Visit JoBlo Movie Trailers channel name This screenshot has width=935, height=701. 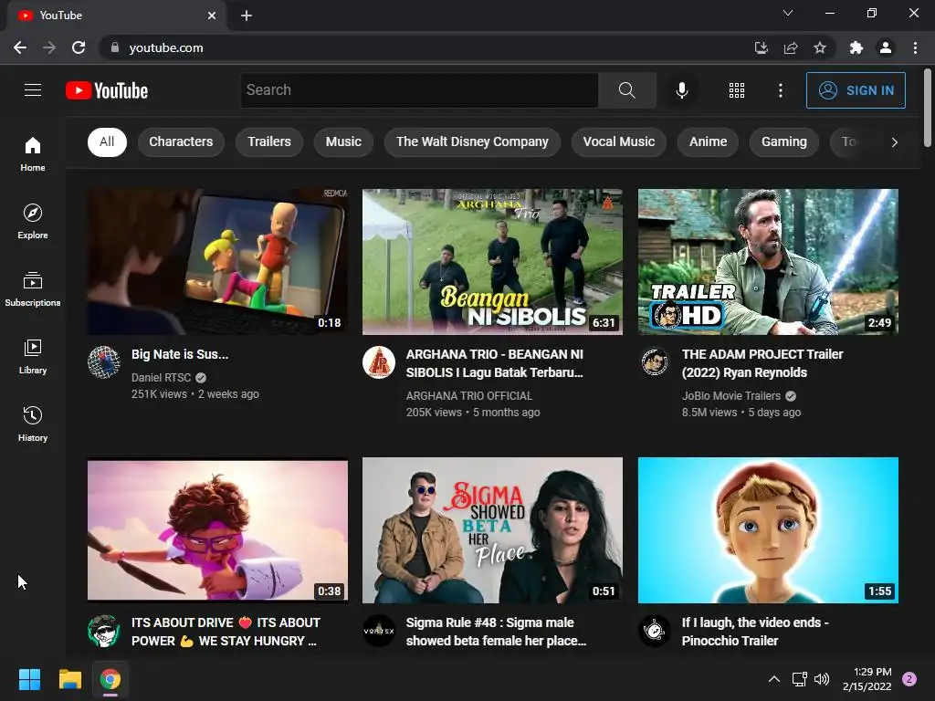tap(731, 396)
